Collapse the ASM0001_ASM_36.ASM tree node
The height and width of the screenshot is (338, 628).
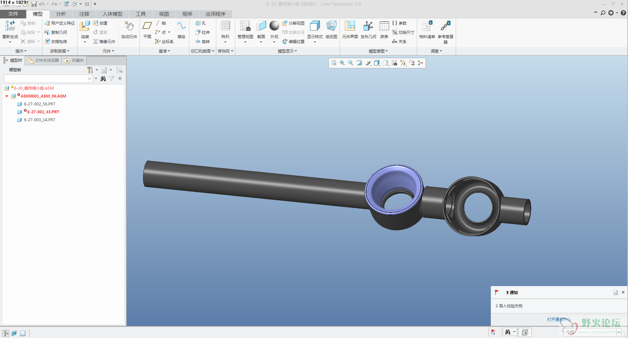click(x=7, y=96)
